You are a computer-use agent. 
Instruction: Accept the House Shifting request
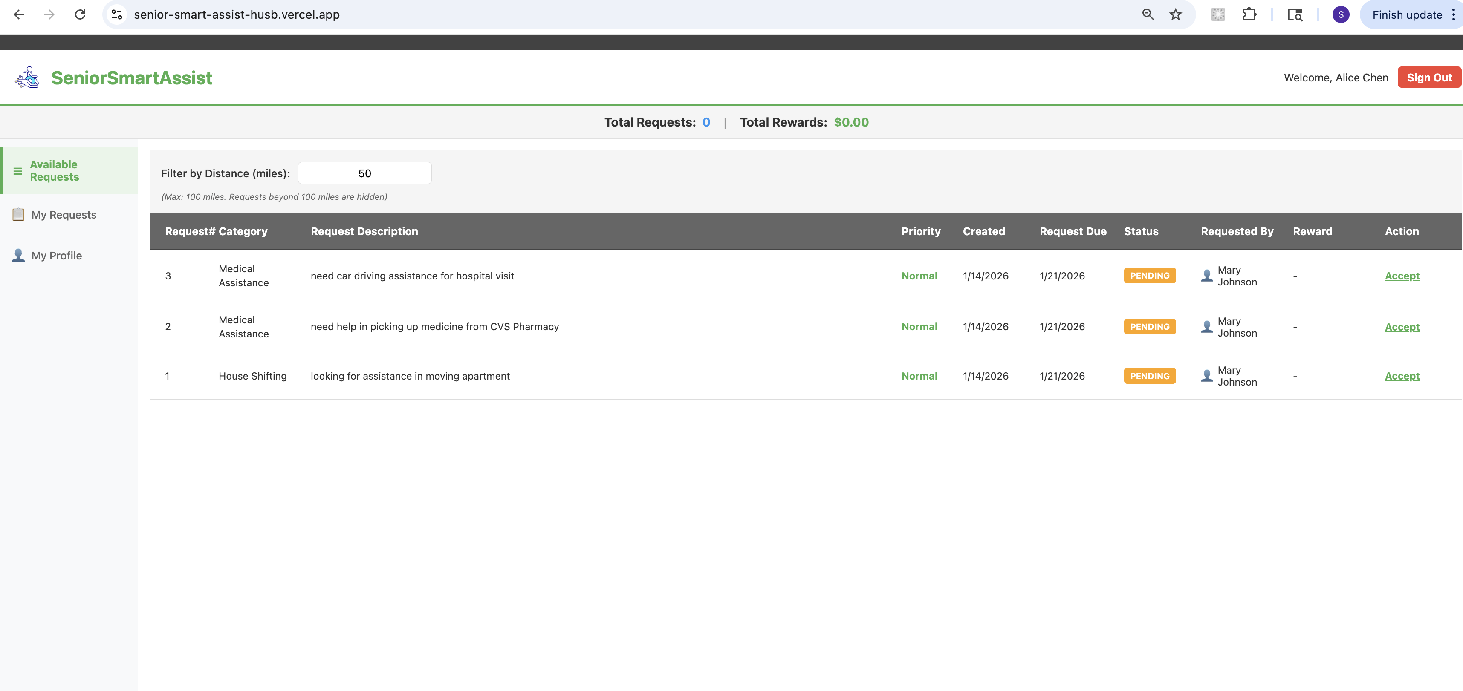(1402, 376)
